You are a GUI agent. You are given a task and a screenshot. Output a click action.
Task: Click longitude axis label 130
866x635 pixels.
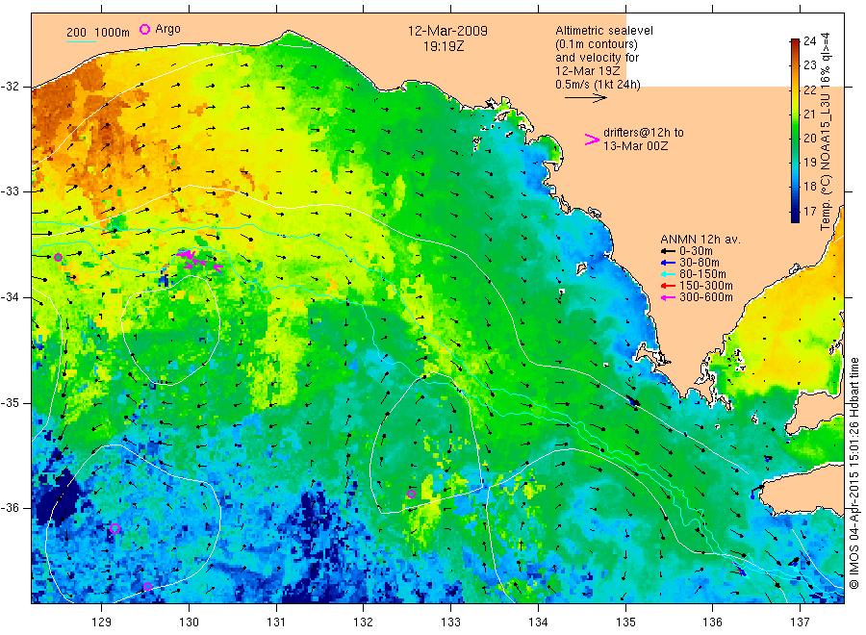pos(189,622)
